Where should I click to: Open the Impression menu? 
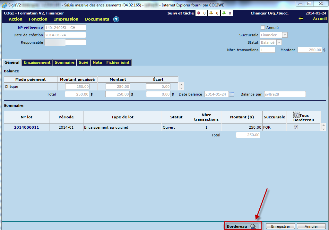click(x=66, y=19)
